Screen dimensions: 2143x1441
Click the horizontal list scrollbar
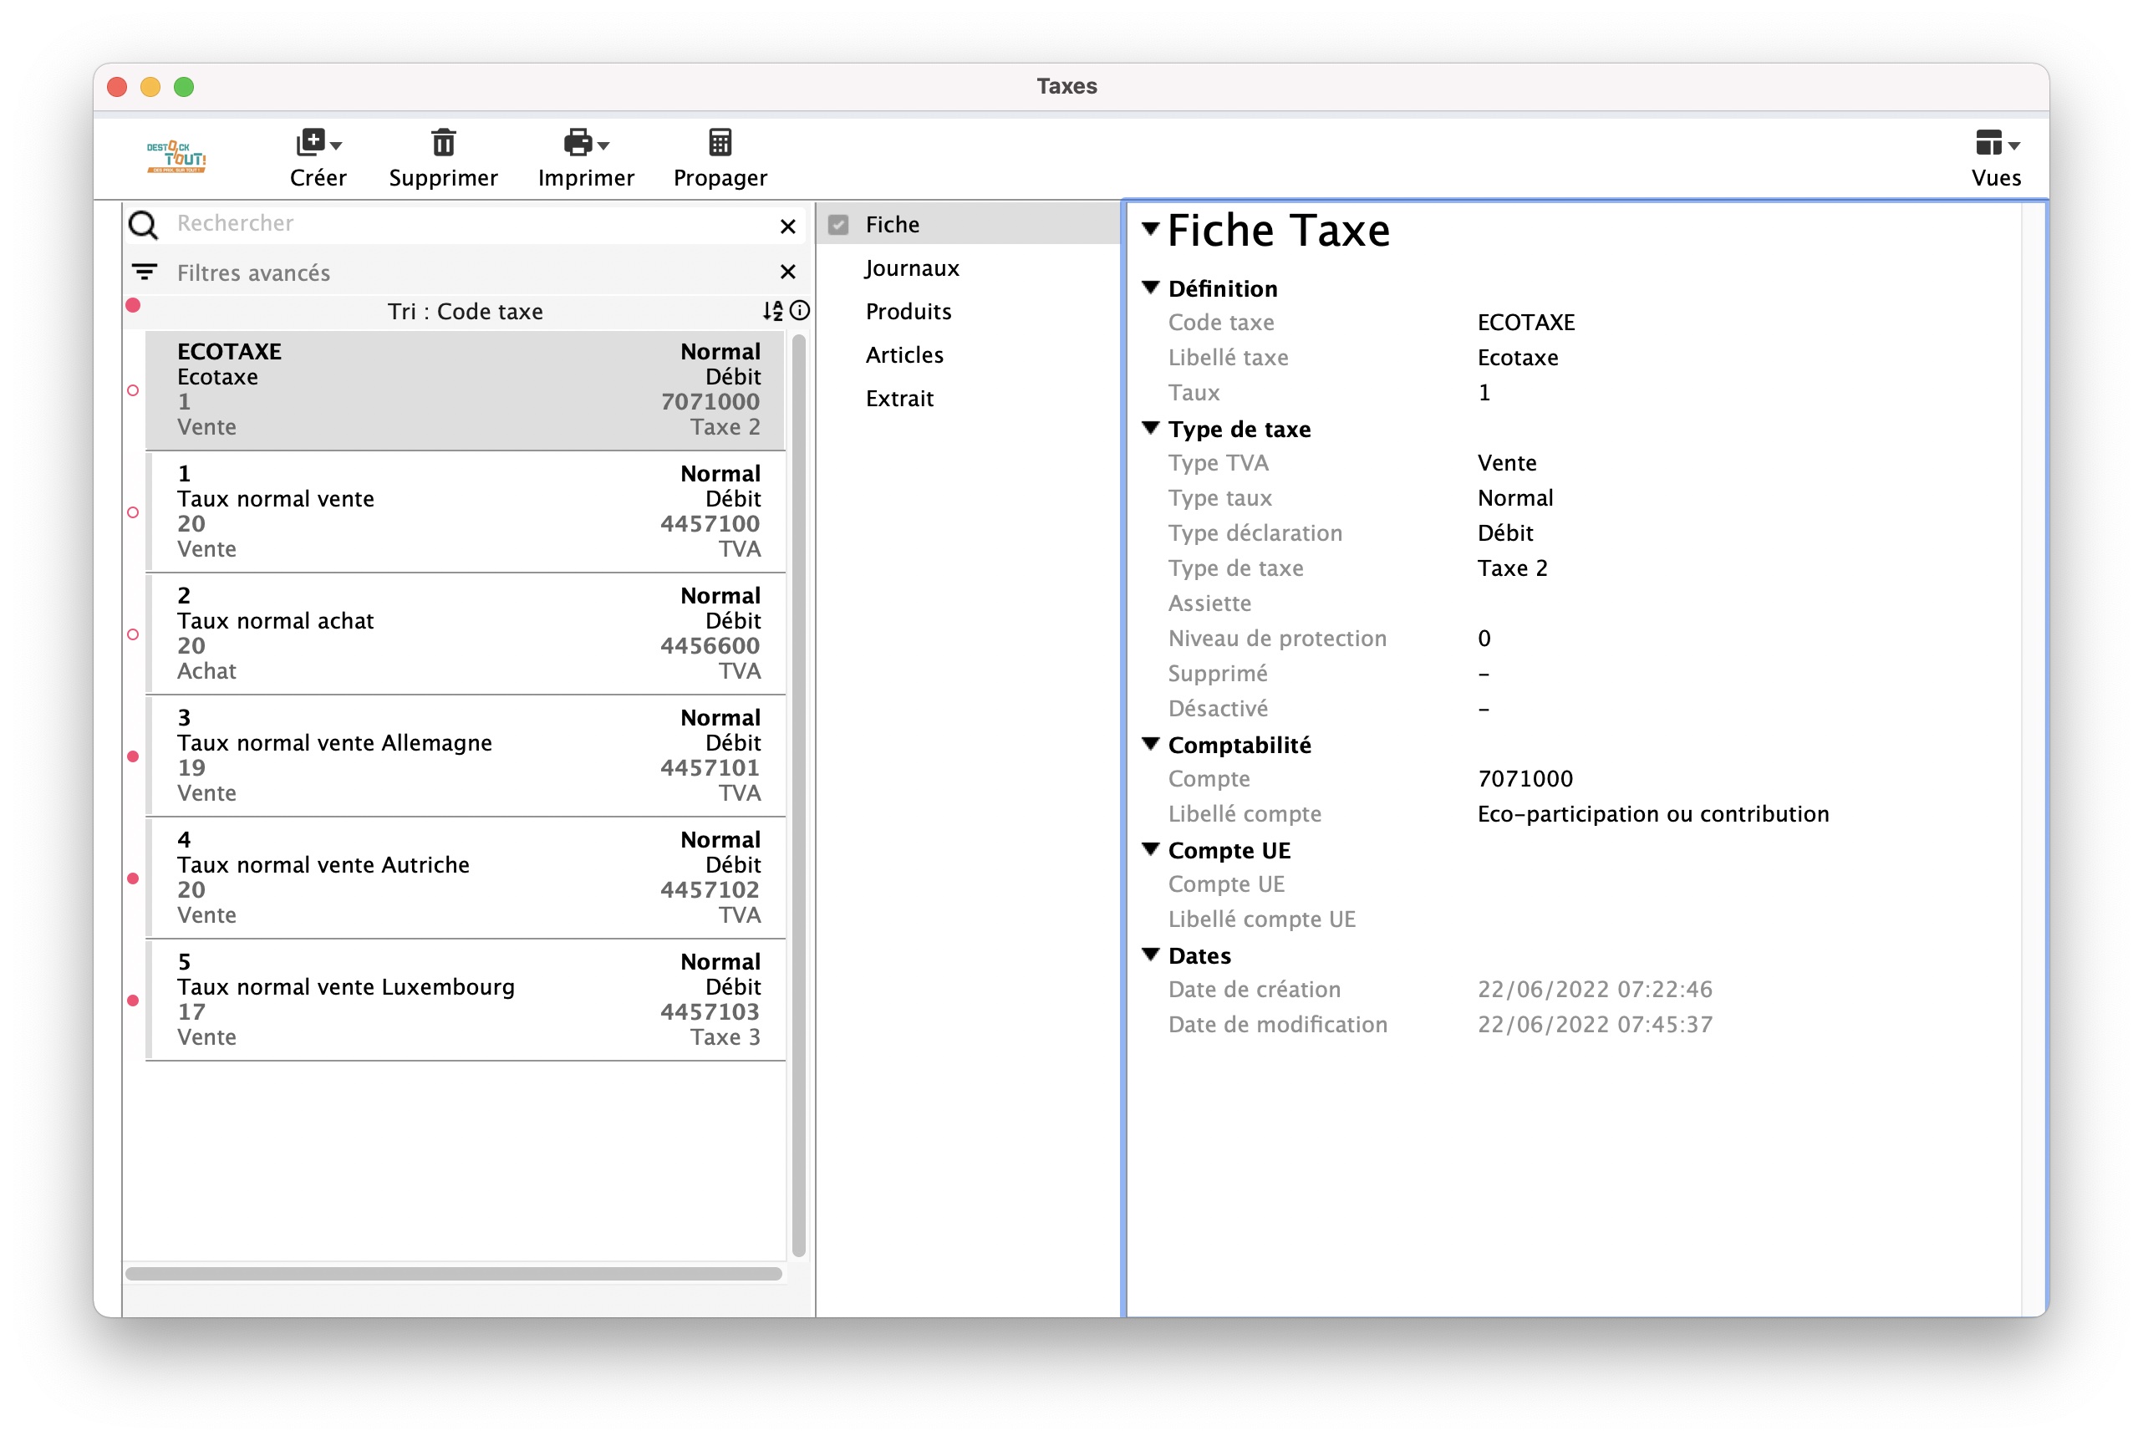coord(454,1274)
